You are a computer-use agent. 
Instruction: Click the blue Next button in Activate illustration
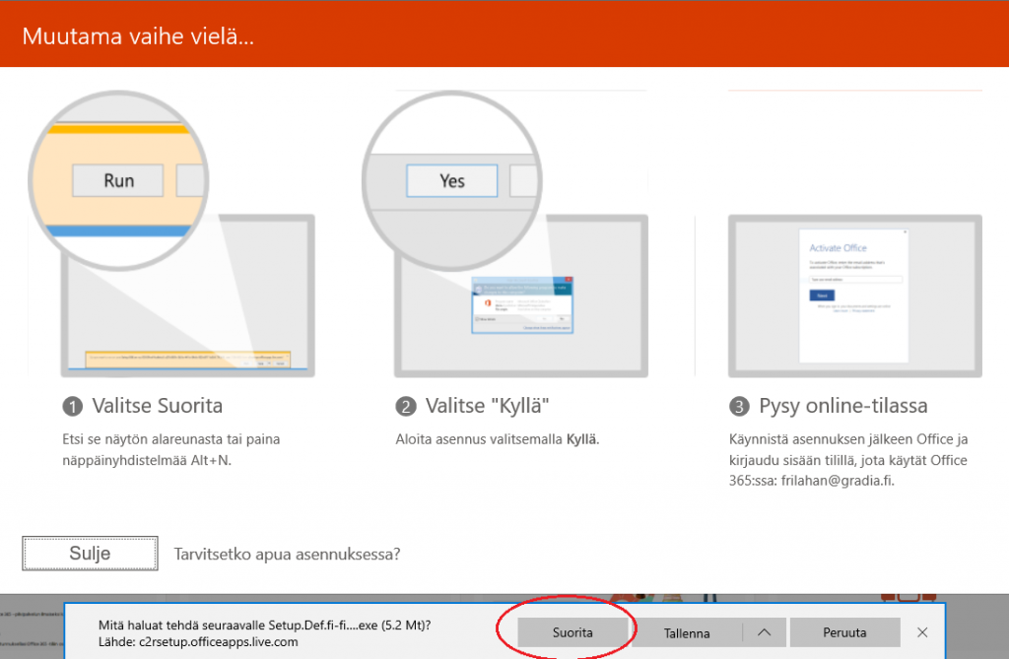point(820,295)
